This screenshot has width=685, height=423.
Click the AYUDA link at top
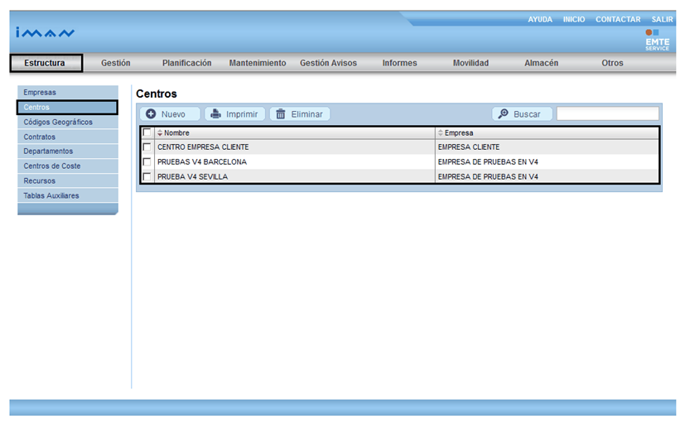540,19
